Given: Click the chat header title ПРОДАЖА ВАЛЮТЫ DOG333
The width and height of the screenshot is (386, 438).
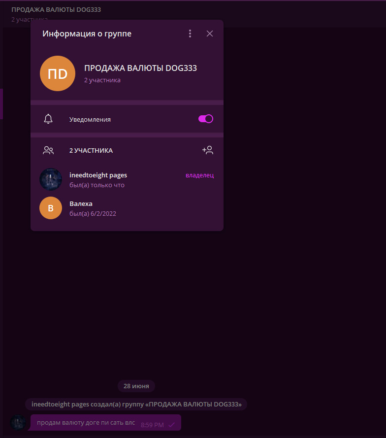Looking at the screenshot, I should 56,9.
